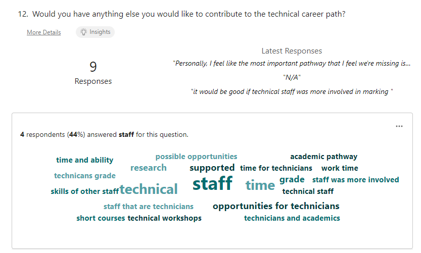
Task: Select the word 'technical' in word cloud
Action: (149, 189)
